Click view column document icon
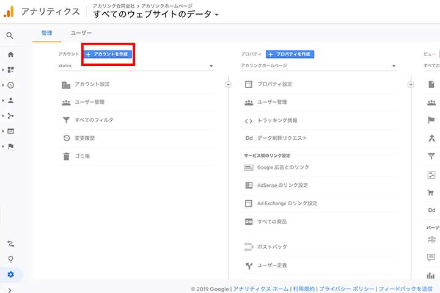 (x=431, y=84)
